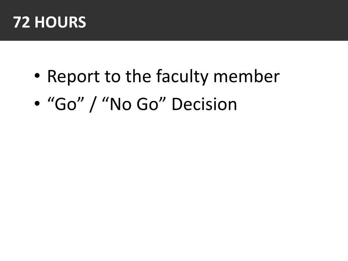
Task: Click the word "the" in first bullet
Action: [x=138, y=76]
